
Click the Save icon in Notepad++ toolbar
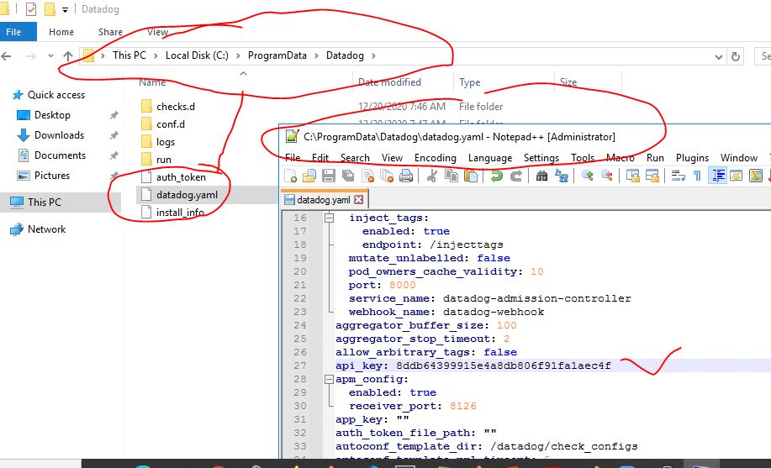coord(329,176)
